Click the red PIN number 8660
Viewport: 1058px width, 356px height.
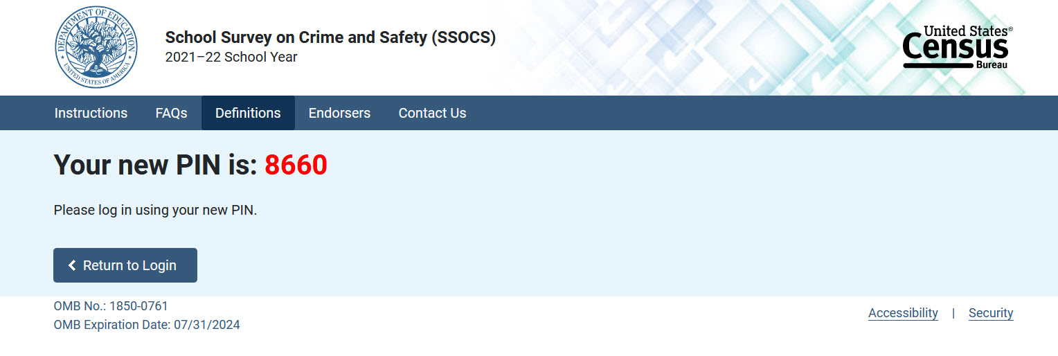(x=296, y=166)
